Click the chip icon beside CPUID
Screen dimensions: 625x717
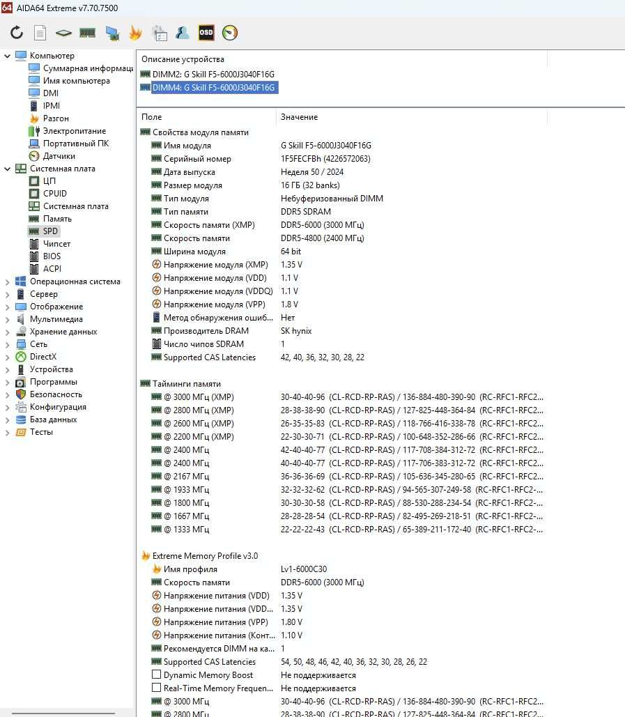point(34,194)
